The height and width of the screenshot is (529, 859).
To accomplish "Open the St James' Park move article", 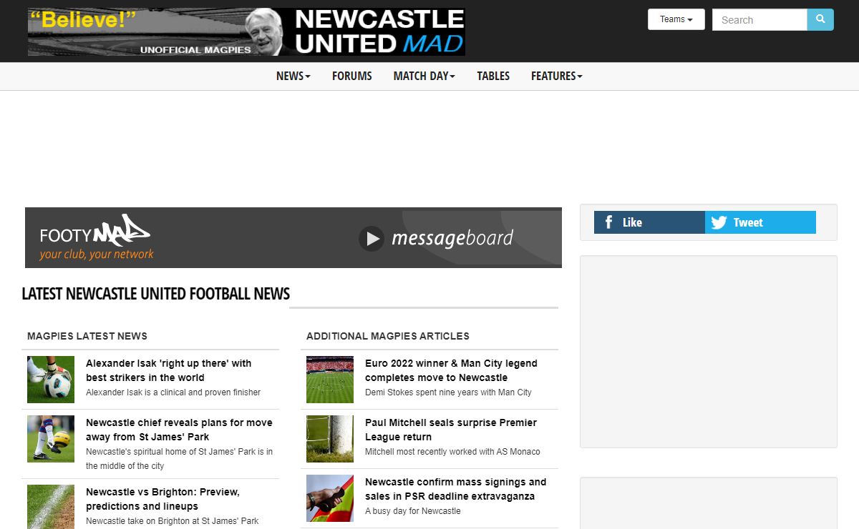I will [x=179, y=430].
